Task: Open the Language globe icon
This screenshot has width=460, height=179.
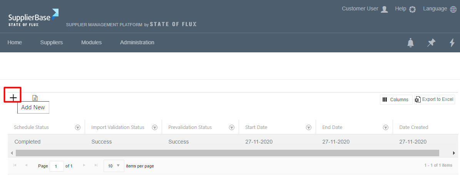Action: pos(453,9)
